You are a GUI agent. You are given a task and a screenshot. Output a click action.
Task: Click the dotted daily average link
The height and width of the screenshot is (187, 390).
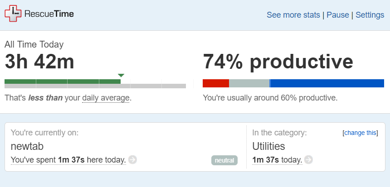(106, 98)
